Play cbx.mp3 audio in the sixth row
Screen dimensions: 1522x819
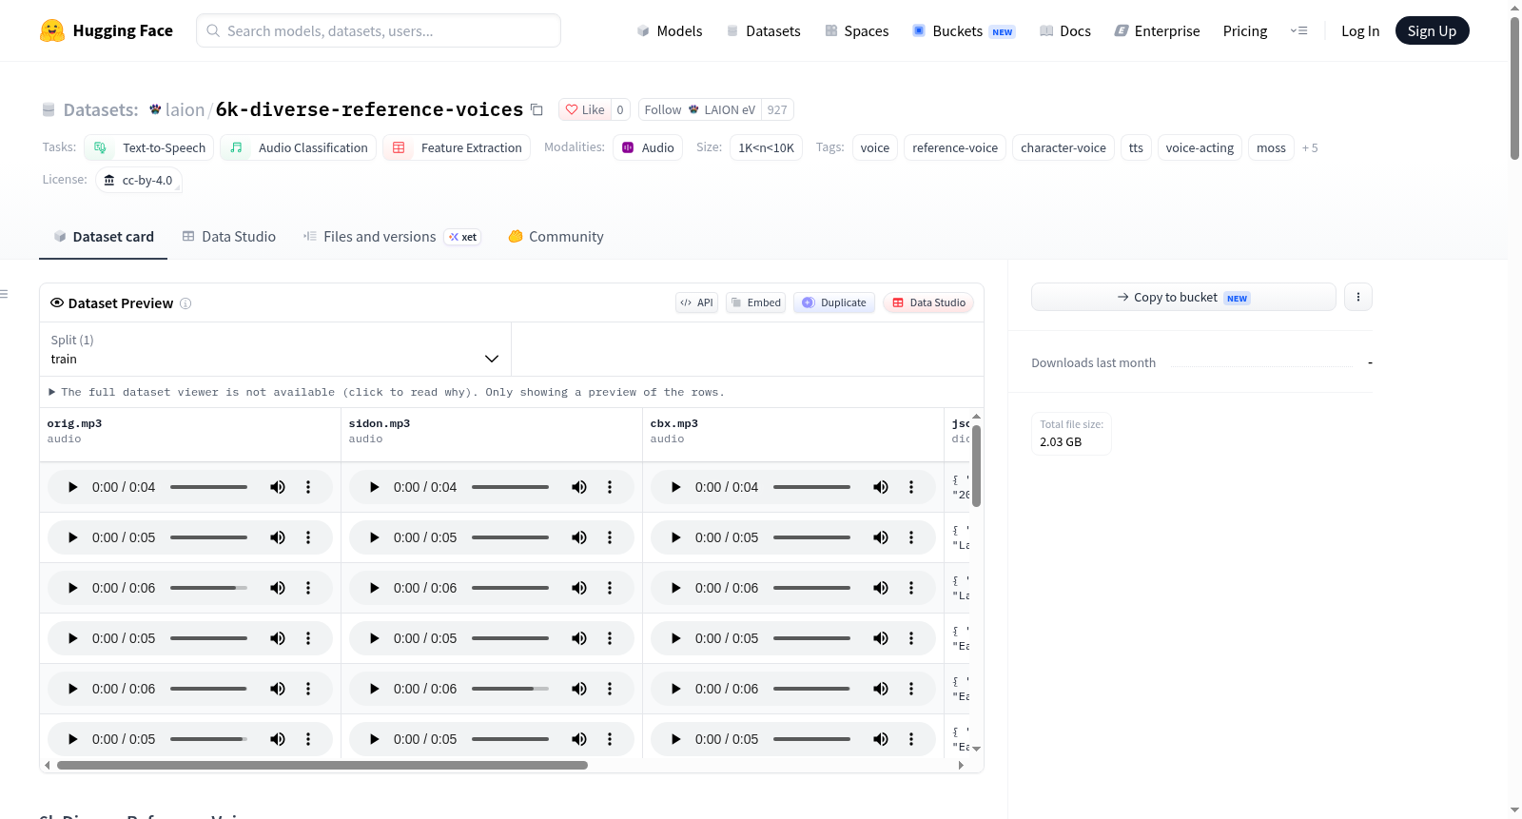675,739
